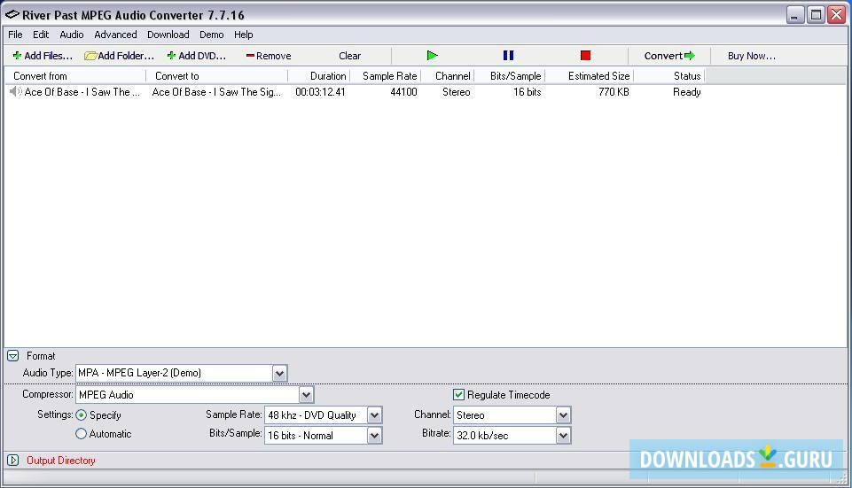Click the 'Ace Of Base - I Saw The Sig...' output name
This screenshot has width=852, height=488.
[216, 92]
